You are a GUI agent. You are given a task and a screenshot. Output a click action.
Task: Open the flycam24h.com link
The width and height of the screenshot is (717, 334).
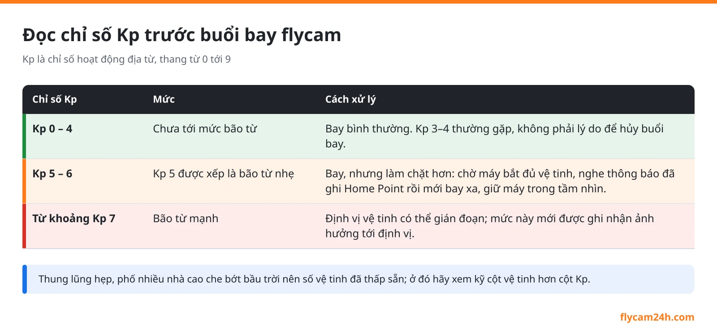(x=657, y=317)
